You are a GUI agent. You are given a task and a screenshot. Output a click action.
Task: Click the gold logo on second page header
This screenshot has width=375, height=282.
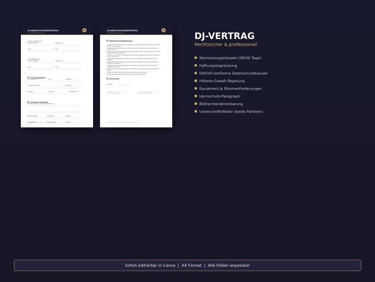(163, 30)
